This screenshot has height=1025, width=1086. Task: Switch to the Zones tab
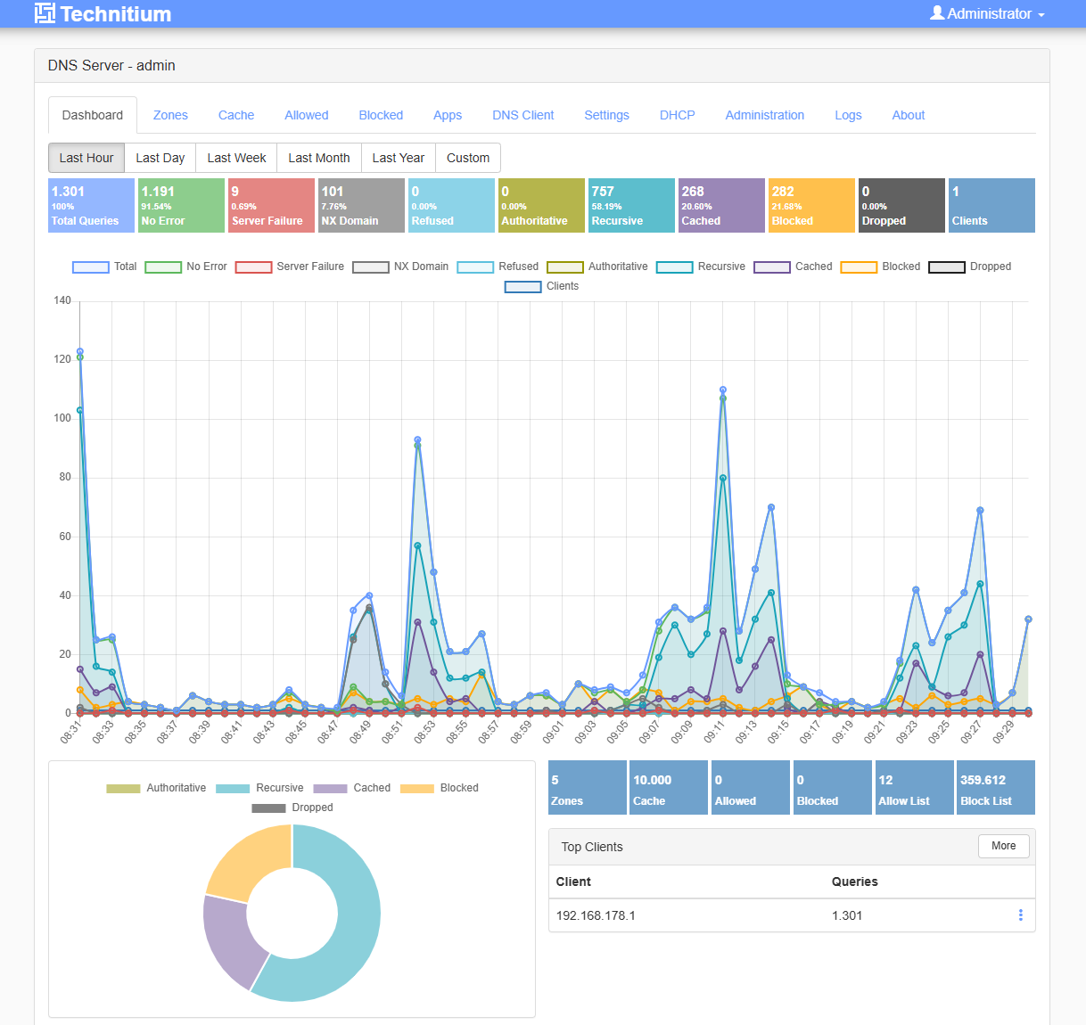[x=170, y=115]
